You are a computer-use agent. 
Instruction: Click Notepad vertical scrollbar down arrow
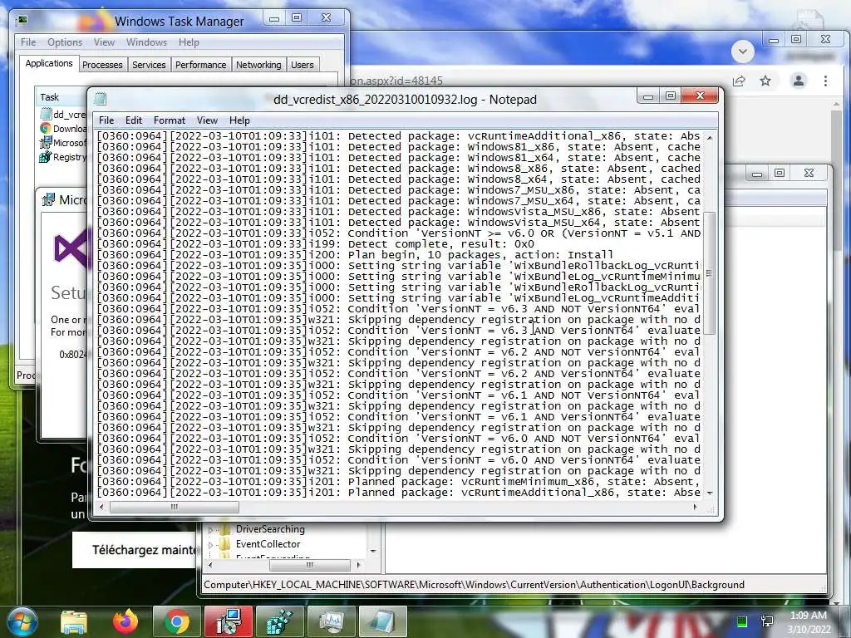click(710, 493)
